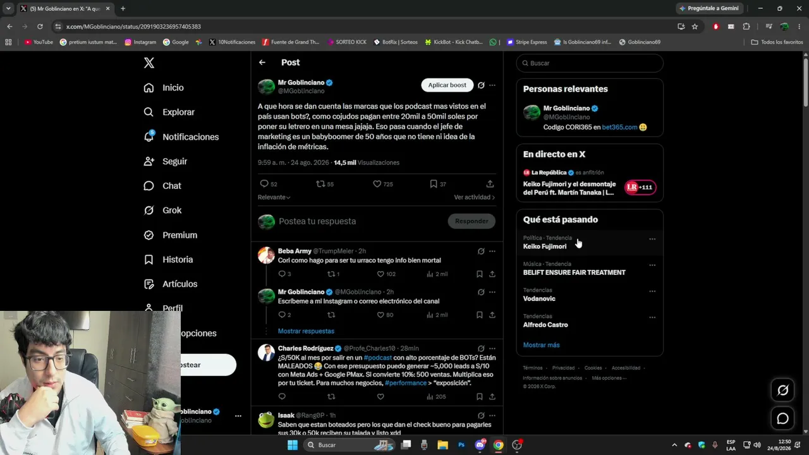Open Ver actividad link on the post

[474, 197]
